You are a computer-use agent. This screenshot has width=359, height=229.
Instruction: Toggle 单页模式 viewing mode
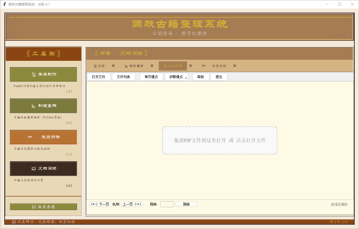(x=151, y=77)
